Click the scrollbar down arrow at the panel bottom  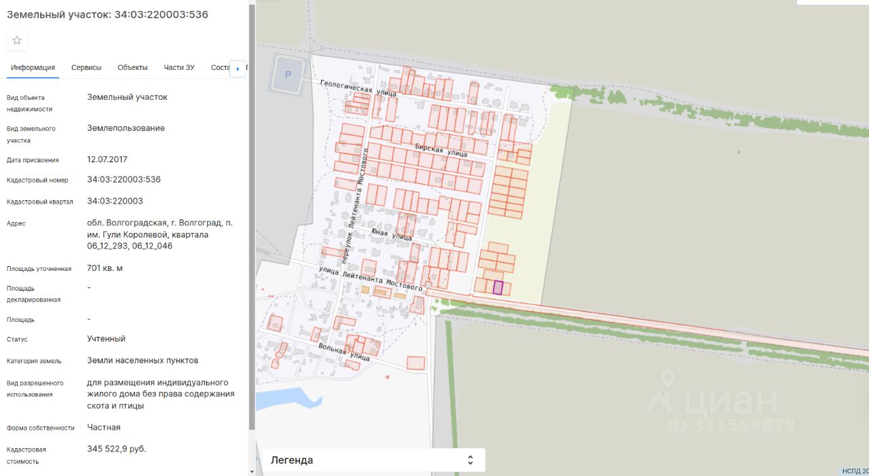[253, 471]
